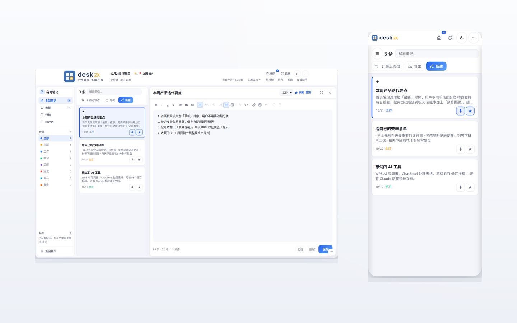Toggle bold formatting in the note editor
517x323 pixels.
(156, 105)
